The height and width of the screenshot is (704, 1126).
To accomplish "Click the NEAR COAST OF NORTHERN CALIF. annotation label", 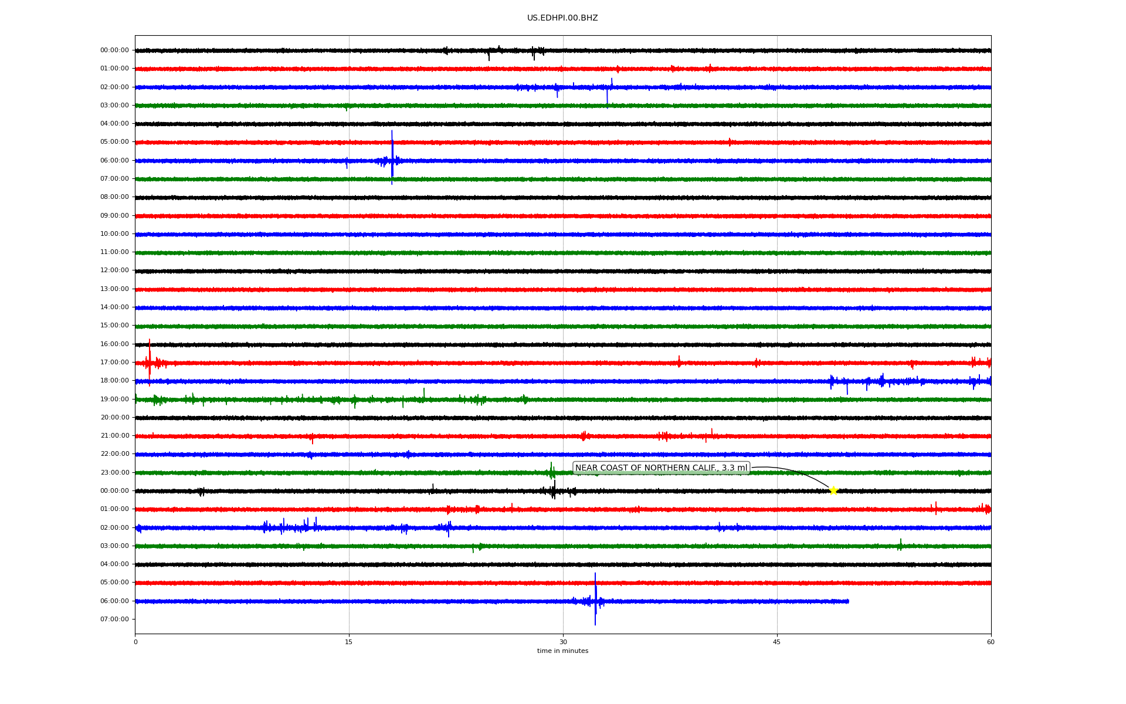I will coord(661,468).
